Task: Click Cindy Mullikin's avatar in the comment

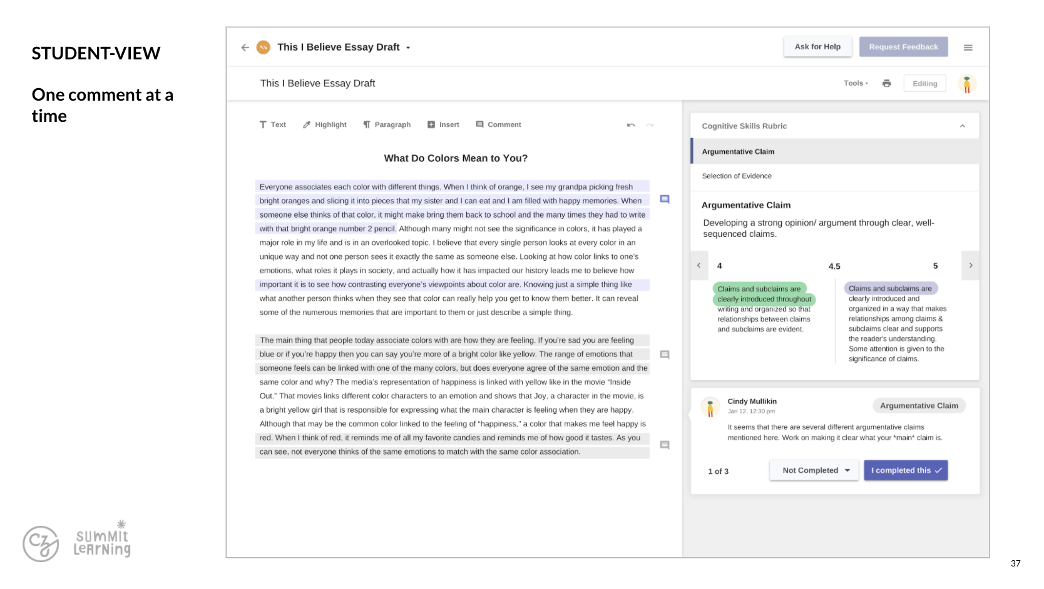Action: [710, 408]
